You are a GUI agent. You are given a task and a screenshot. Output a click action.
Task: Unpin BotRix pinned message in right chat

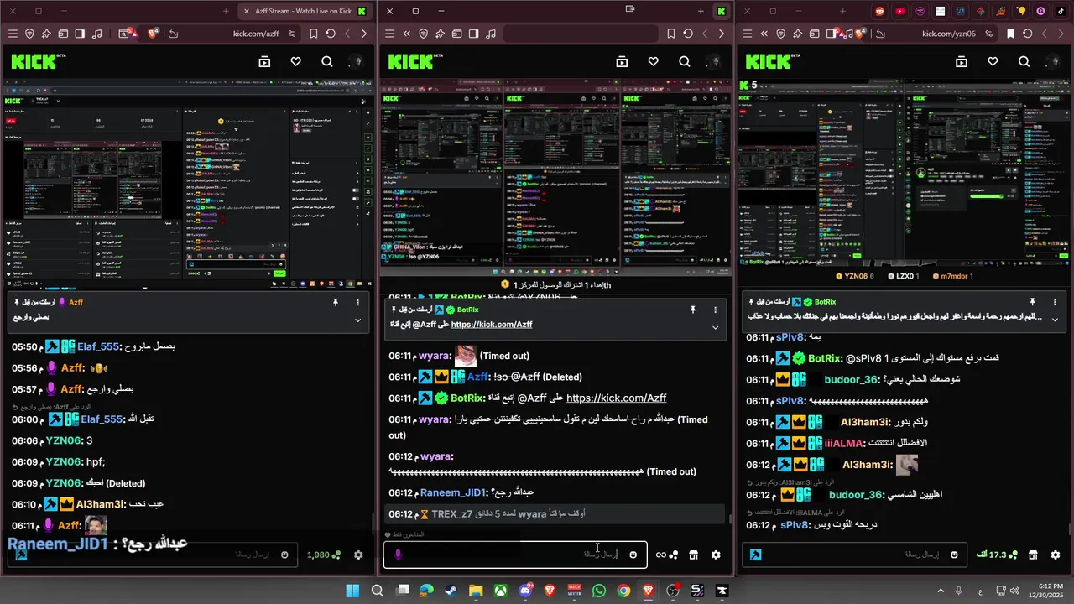coord(1032,302)
